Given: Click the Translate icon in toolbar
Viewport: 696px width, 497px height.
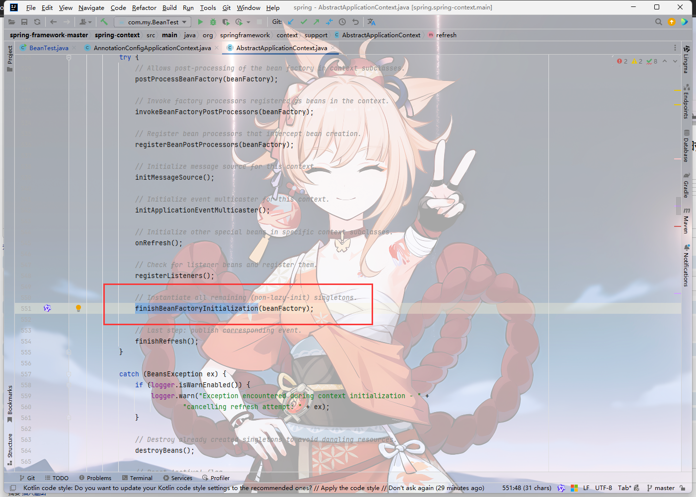Looking at the screenshot, I should (372, 22).
